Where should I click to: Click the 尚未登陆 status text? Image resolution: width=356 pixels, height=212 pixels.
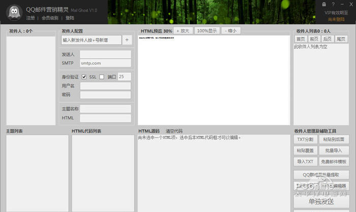coord(336,19)
